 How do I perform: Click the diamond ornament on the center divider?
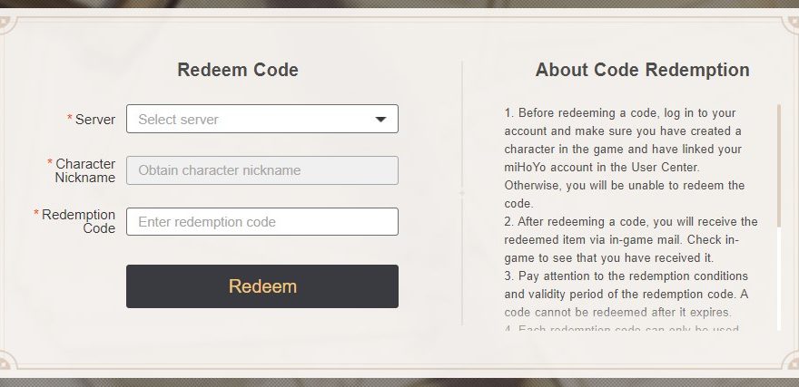pyautogui.click(x=462, y=193)
